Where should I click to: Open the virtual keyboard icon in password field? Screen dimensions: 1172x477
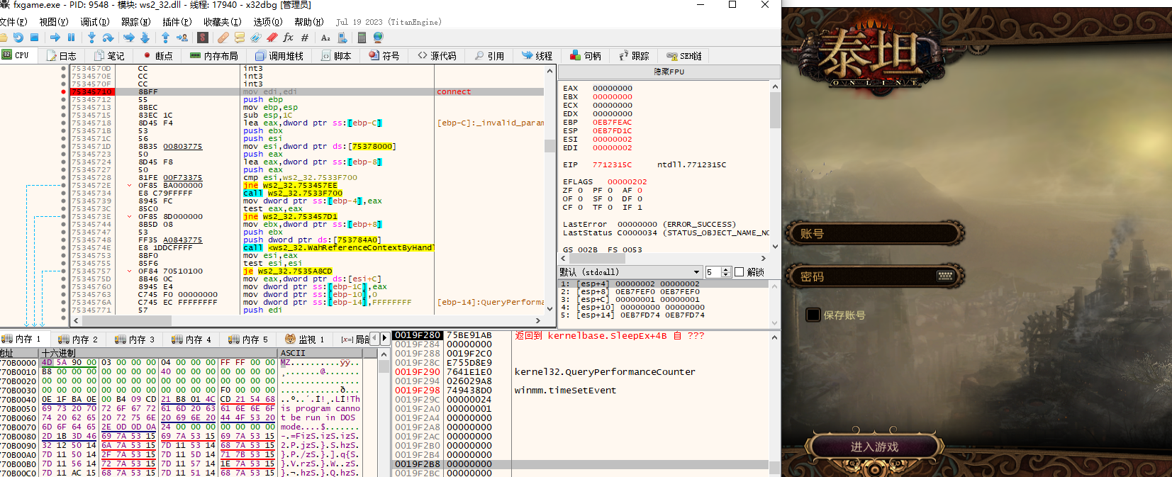point(944,276)
